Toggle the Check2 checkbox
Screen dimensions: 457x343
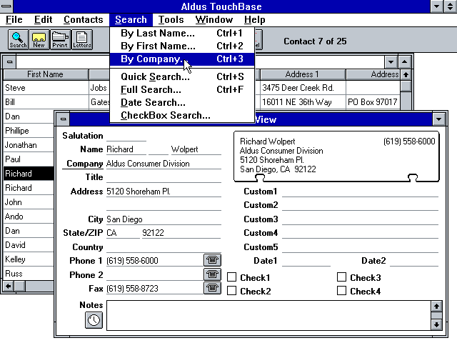click(x=231, y=291)
